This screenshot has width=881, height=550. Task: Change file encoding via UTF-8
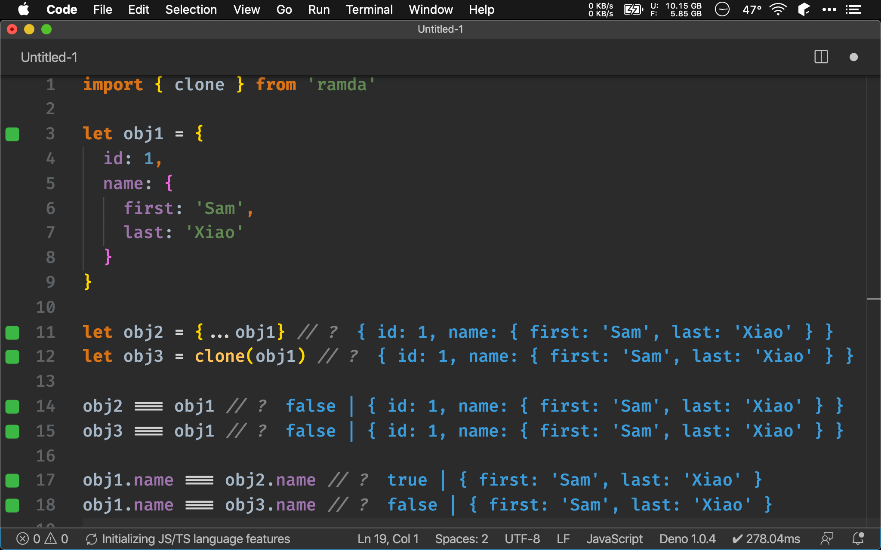coord(522,539)
